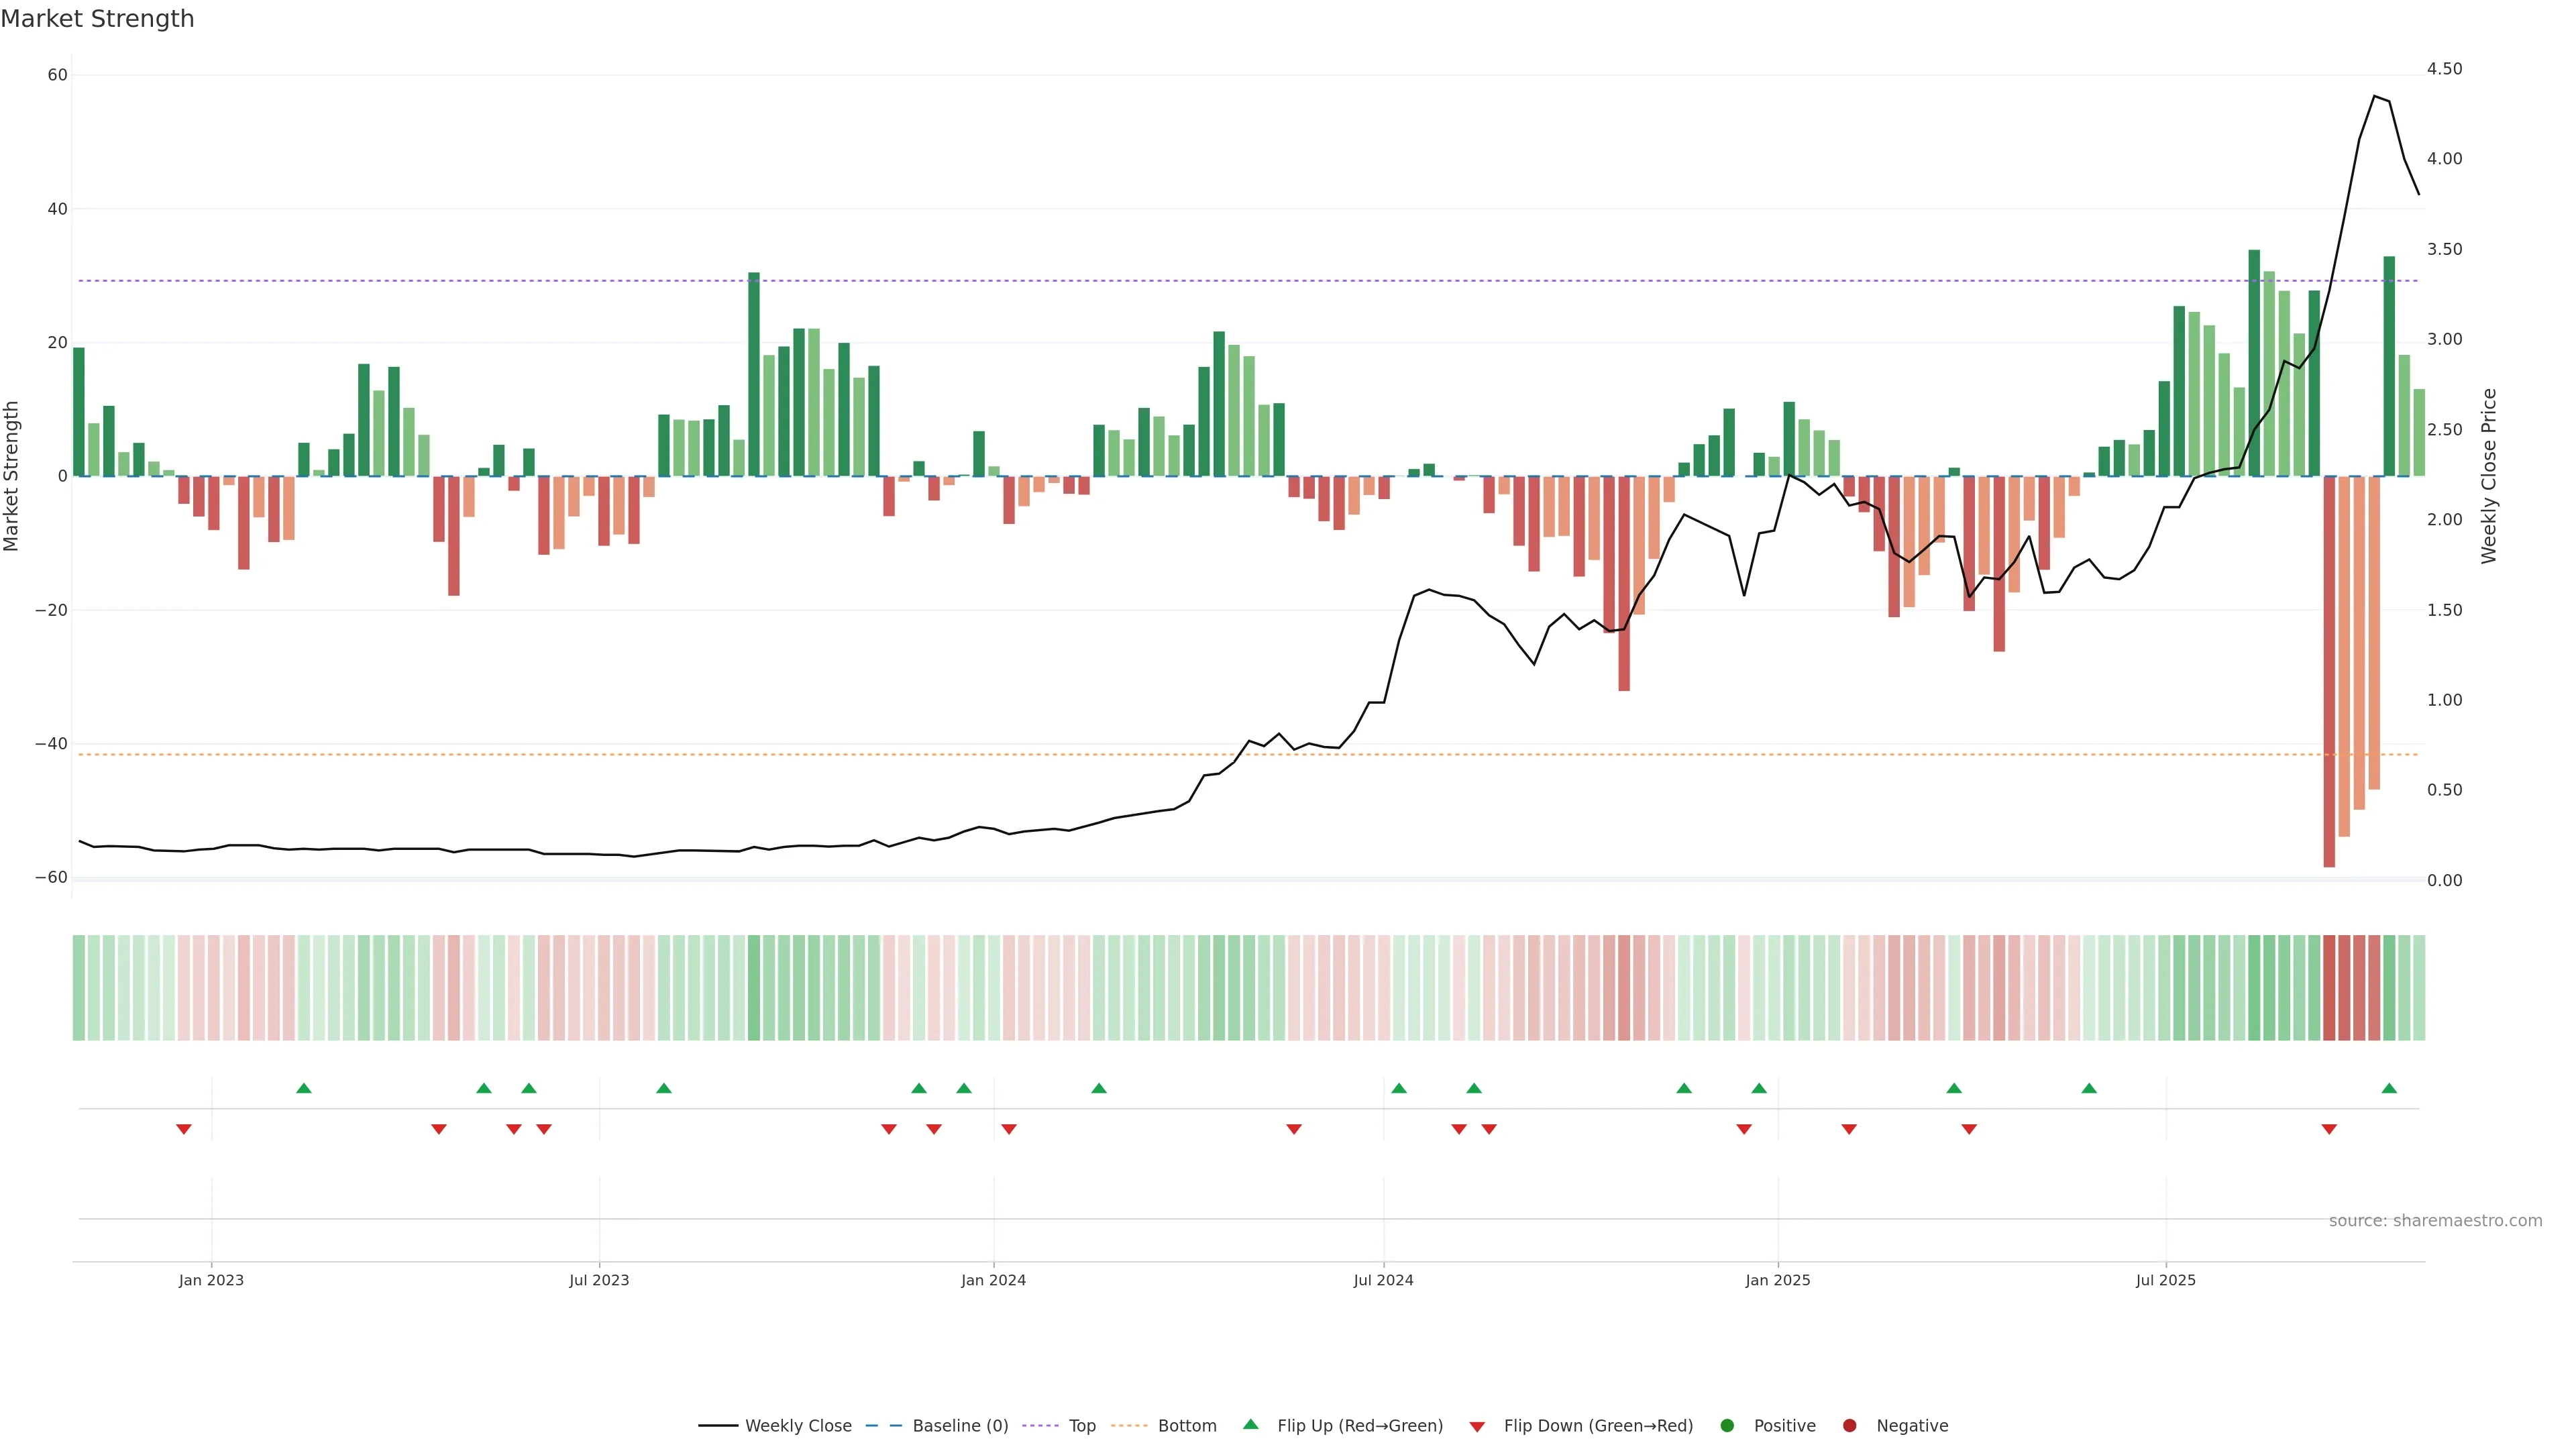Click the first red flip-down triangle marker
The image size is (2576, 1449).
(x=184, y=1129)
